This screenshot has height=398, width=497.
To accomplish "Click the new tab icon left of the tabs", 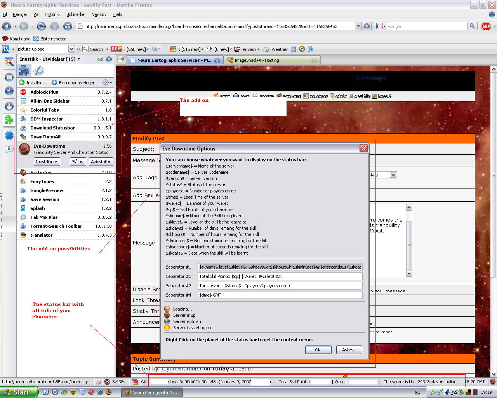I will 121,59.
